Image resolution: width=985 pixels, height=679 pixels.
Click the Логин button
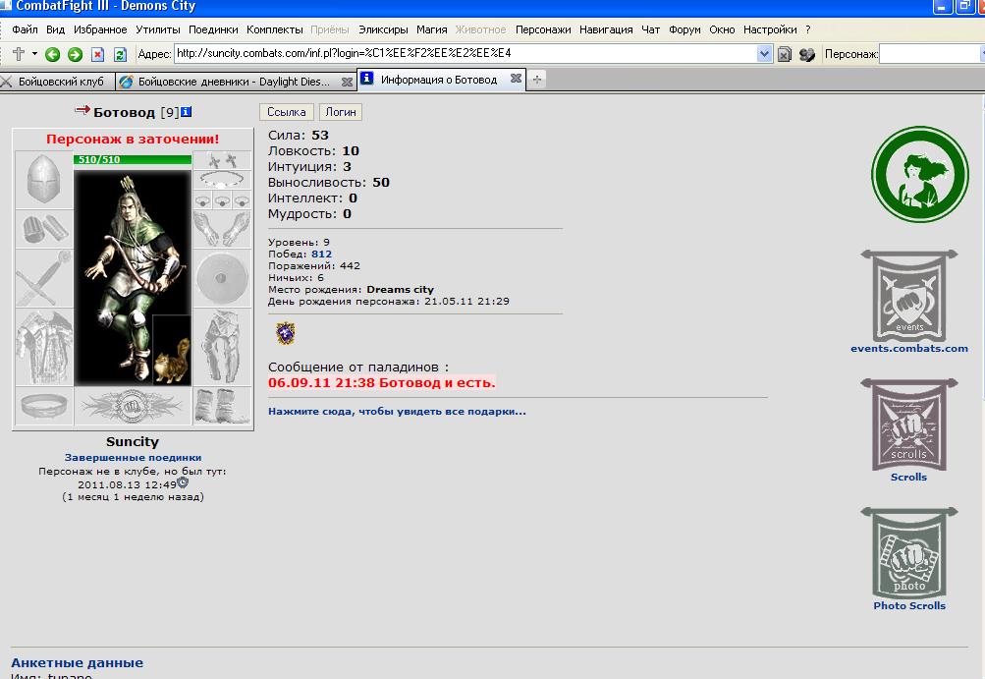(x=341, y=112)
